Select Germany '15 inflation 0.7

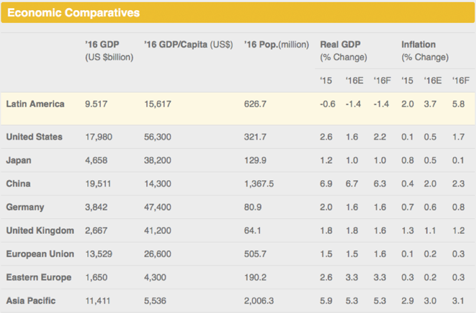(408, 207)
